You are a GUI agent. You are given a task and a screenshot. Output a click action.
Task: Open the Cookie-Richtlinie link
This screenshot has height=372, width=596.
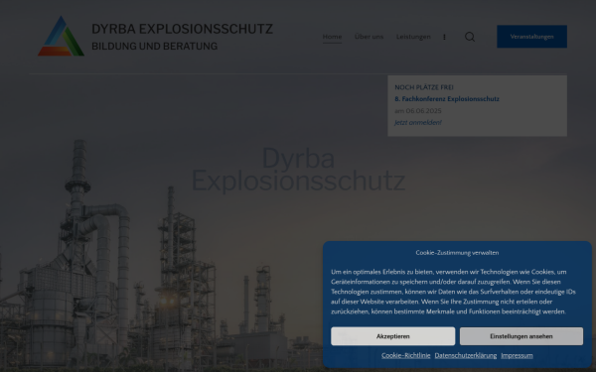[x=406, y=356]
